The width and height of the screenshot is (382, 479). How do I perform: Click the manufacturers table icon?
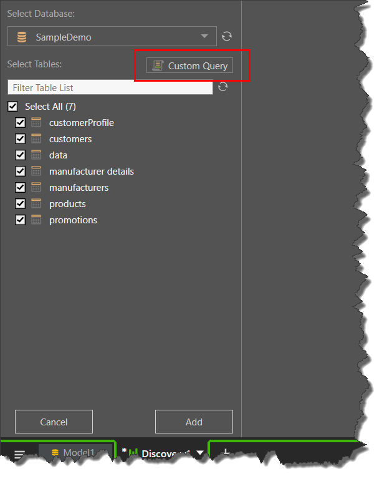click(x=36, y=188)
